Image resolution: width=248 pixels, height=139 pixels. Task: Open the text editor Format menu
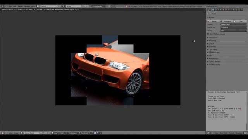[x=231, y=133]
